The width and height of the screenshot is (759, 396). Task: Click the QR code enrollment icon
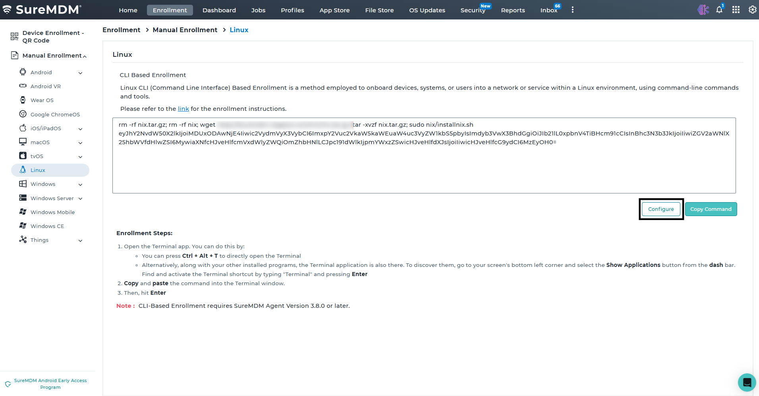coord(14,37)
